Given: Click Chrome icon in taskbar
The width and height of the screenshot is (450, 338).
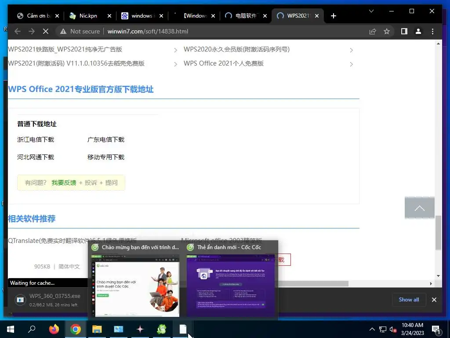Looking at the screenshot, I should pos(76,329).
